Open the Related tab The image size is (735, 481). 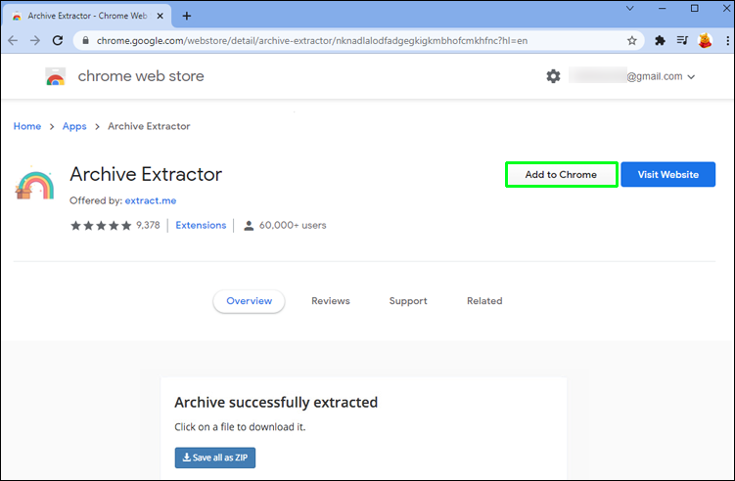coord(484,301)
